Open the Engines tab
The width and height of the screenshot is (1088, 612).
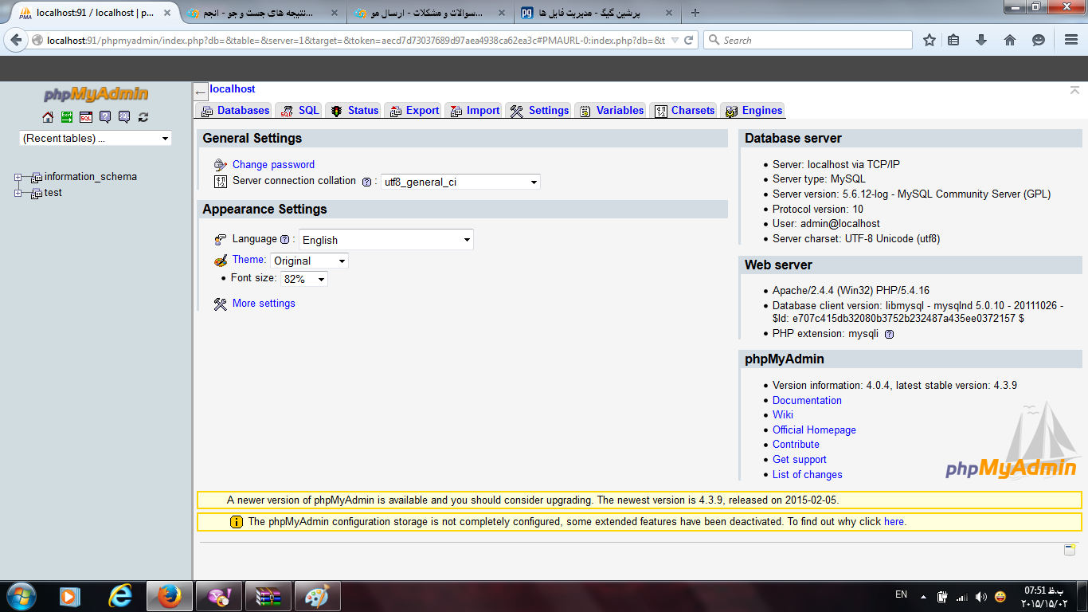pyautogui.click(x=753, y=111)
